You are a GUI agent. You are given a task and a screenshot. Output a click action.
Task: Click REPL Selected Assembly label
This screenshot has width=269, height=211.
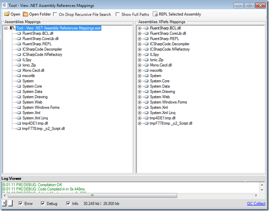click(x=180, y=14)
